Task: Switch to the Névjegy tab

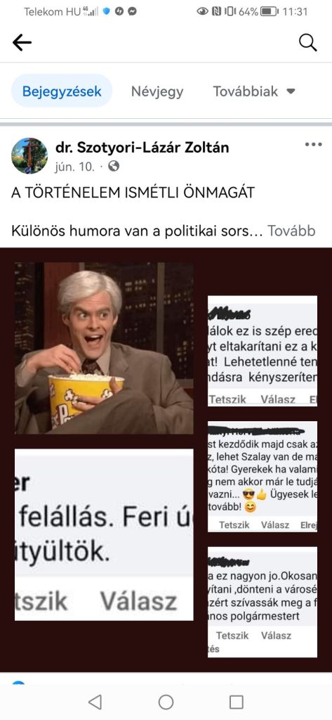Action: click(157, 91)
